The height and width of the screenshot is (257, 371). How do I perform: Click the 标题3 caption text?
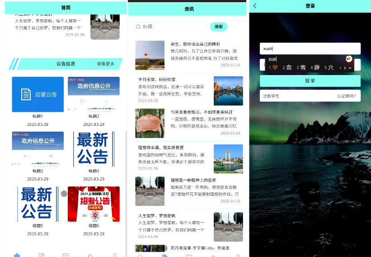[x=38, y=171]
